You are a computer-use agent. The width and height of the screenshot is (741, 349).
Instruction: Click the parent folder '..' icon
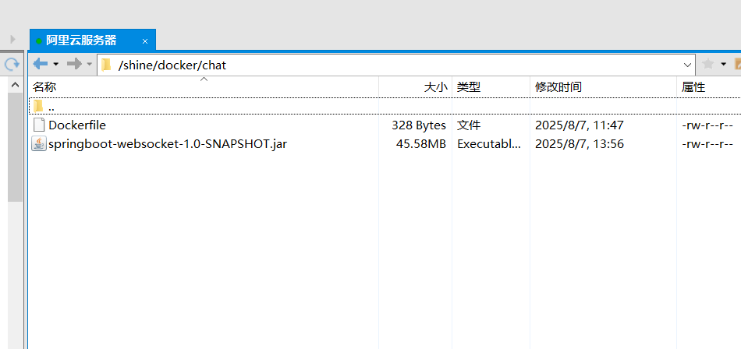pyautogui.click(x=38, y=106)
